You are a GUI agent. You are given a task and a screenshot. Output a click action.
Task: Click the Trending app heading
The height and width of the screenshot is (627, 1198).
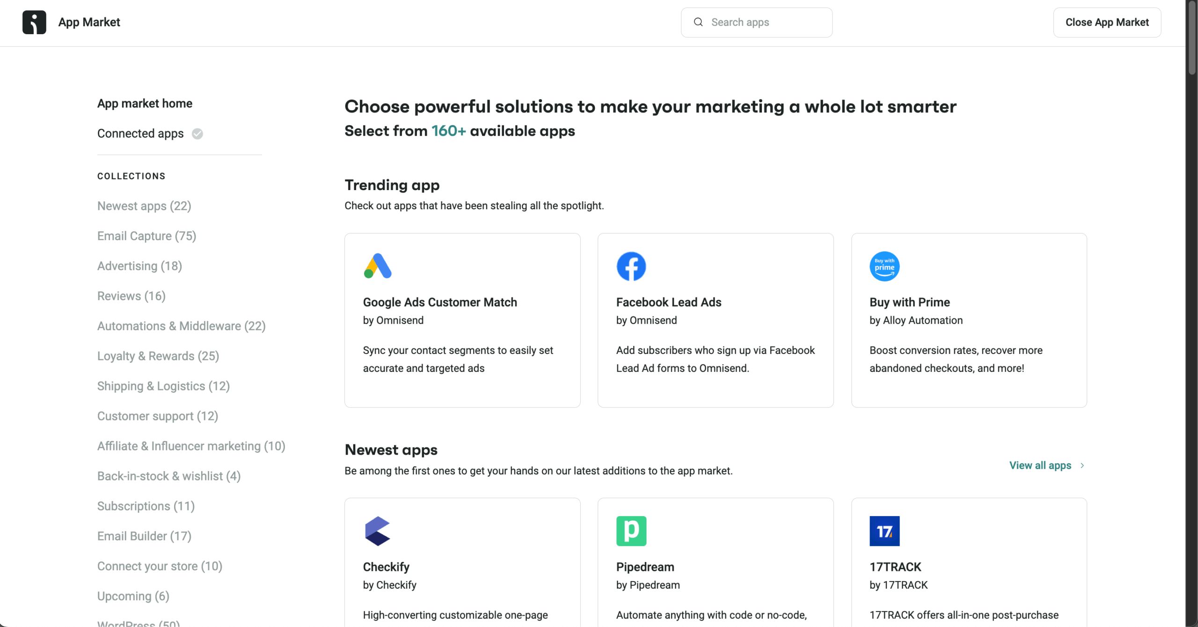(x=392, y=185)
